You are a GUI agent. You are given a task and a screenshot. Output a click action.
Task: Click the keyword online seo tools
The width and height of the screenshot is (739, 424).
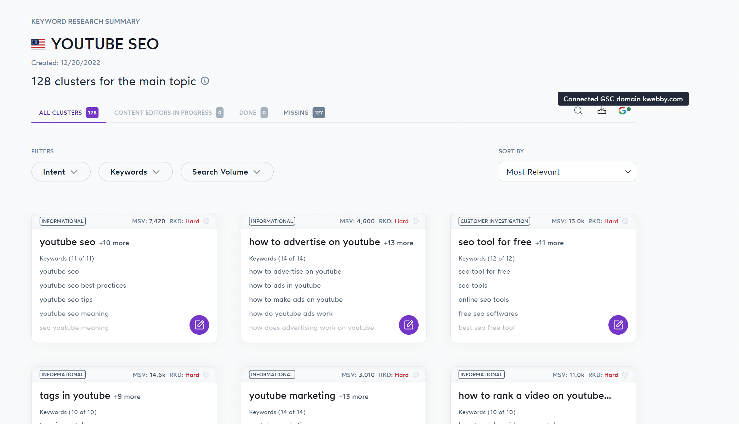pyautogui.click(x=484, y=299)
